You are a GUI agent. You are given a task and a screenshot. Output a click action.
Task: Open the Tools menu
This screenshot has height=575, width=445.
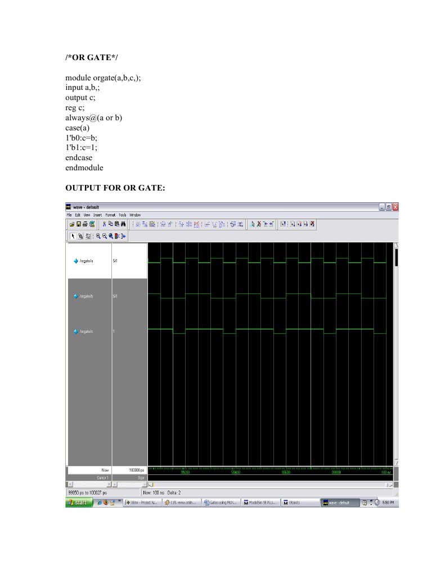tap(122, 215)
